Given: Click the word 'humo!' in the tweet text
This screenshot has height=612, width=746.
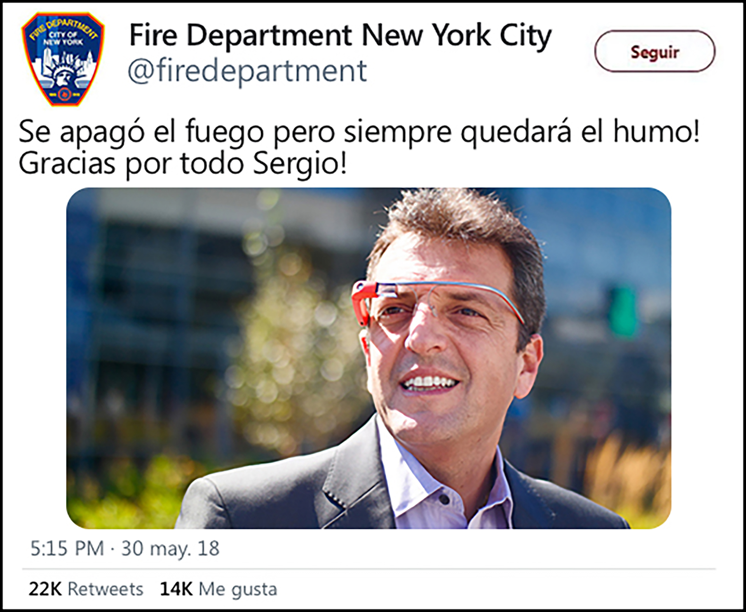Looking at the screenshot, I should click(x=657, y=131).
